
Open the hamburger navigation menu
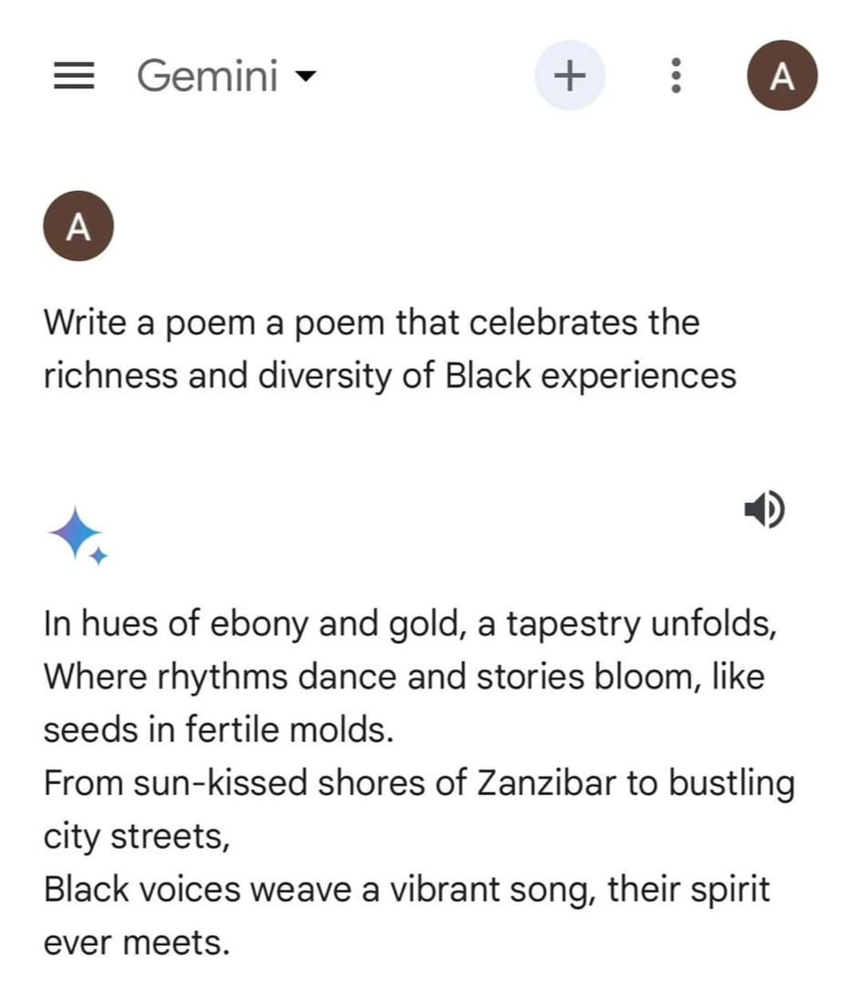(x=73, y=76)
